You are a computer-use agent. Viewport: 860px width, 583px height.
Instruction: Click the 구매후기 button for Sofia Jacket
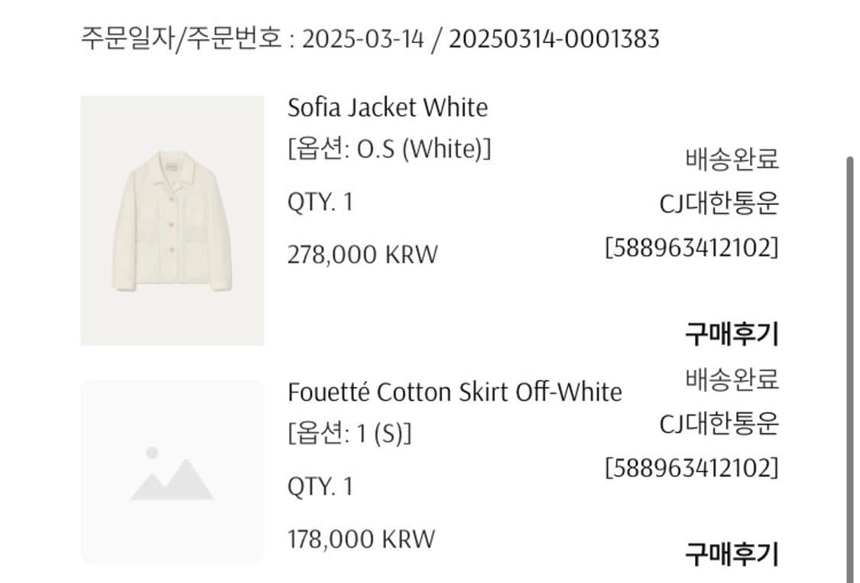pyautogui.click(x=730, y=331)
